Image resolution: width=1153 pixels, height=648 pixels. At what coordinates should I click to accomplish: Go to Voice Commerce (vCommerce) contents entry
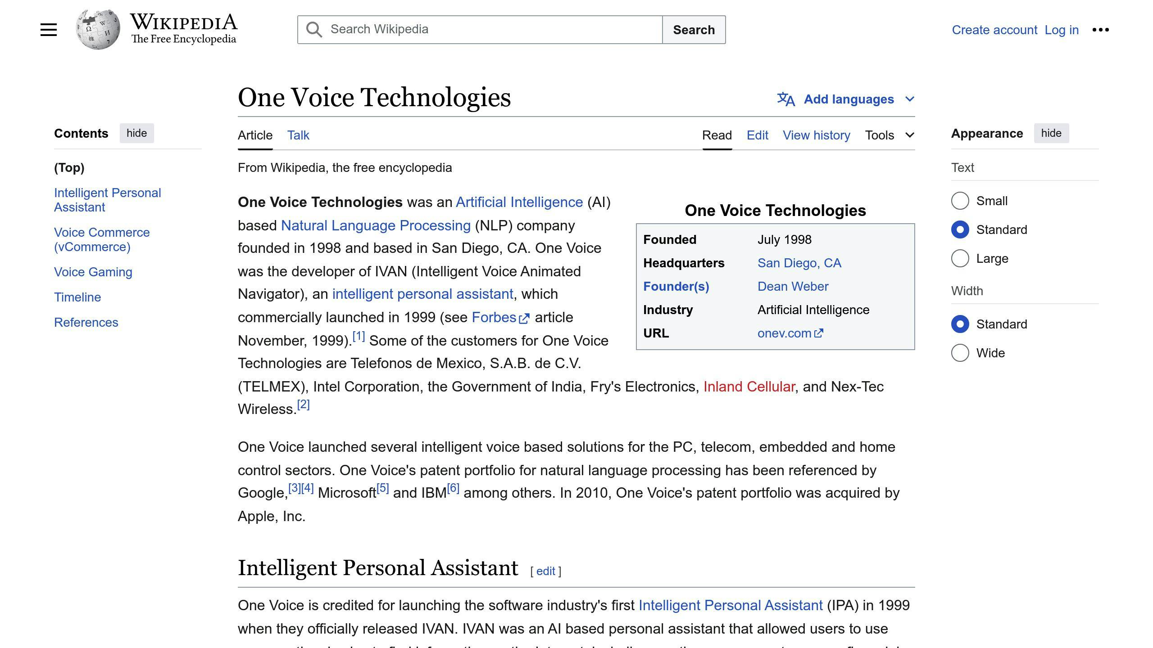(102, 239)
